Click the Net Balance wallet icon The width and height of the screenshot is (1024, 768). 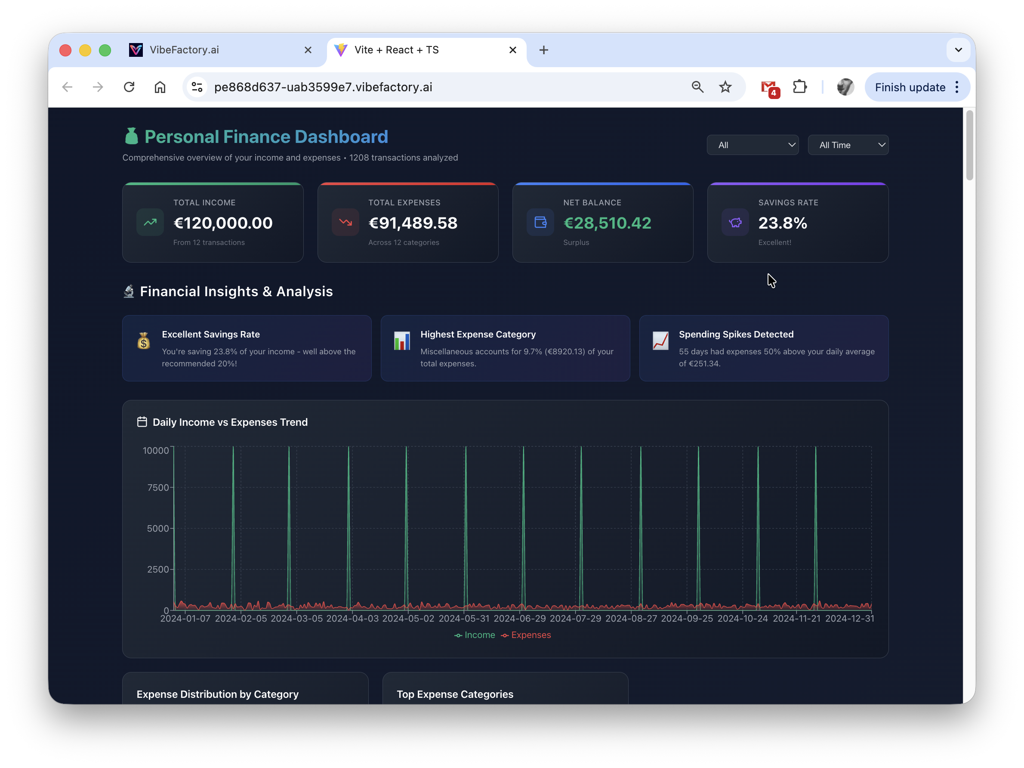(x=540, y=222)
